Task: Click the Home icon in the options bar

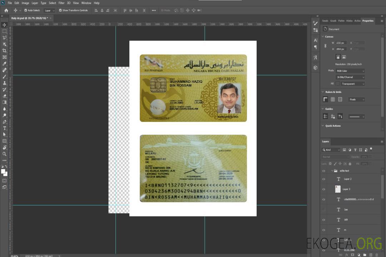Action: pos(6,10)
